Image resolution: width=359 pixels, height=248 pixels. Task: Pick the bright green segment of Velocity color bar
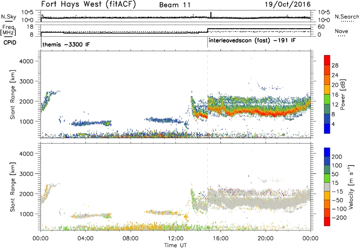click(x=327, y=178)
